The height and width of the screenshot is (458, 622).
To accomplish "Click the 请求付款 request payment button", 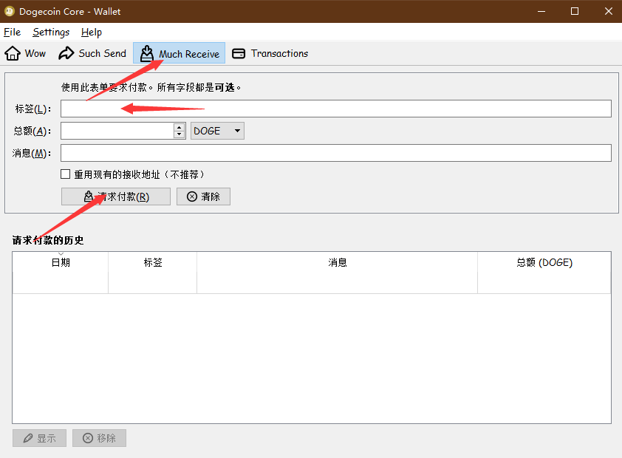I will tap(116, 196).
